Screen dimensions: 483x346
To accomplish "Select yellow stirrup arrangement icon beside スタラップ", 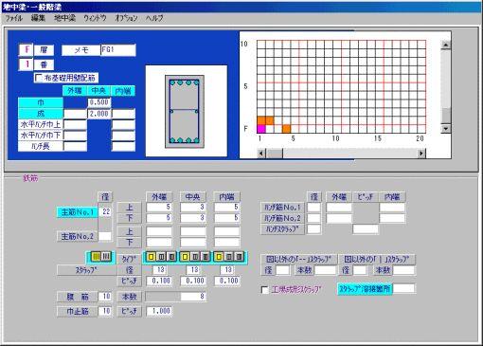I will pos(96,257).
